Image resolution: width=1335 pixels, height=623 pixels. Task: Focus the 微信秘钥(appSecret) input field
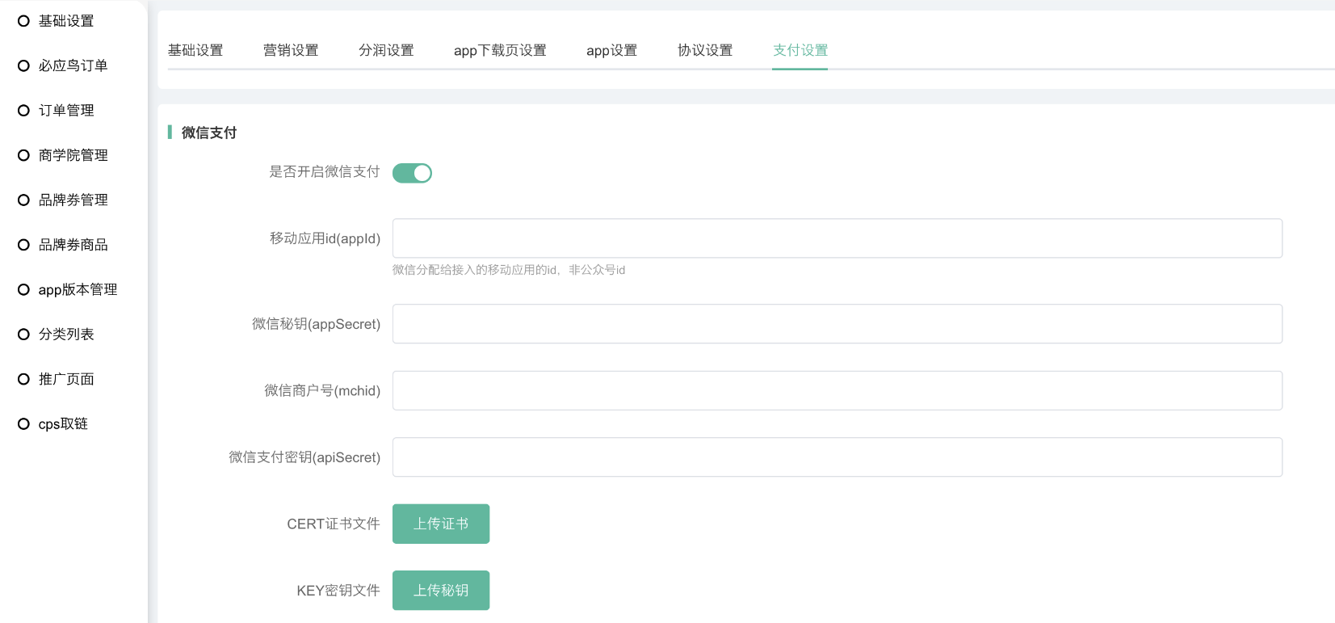tap(838, 324)
